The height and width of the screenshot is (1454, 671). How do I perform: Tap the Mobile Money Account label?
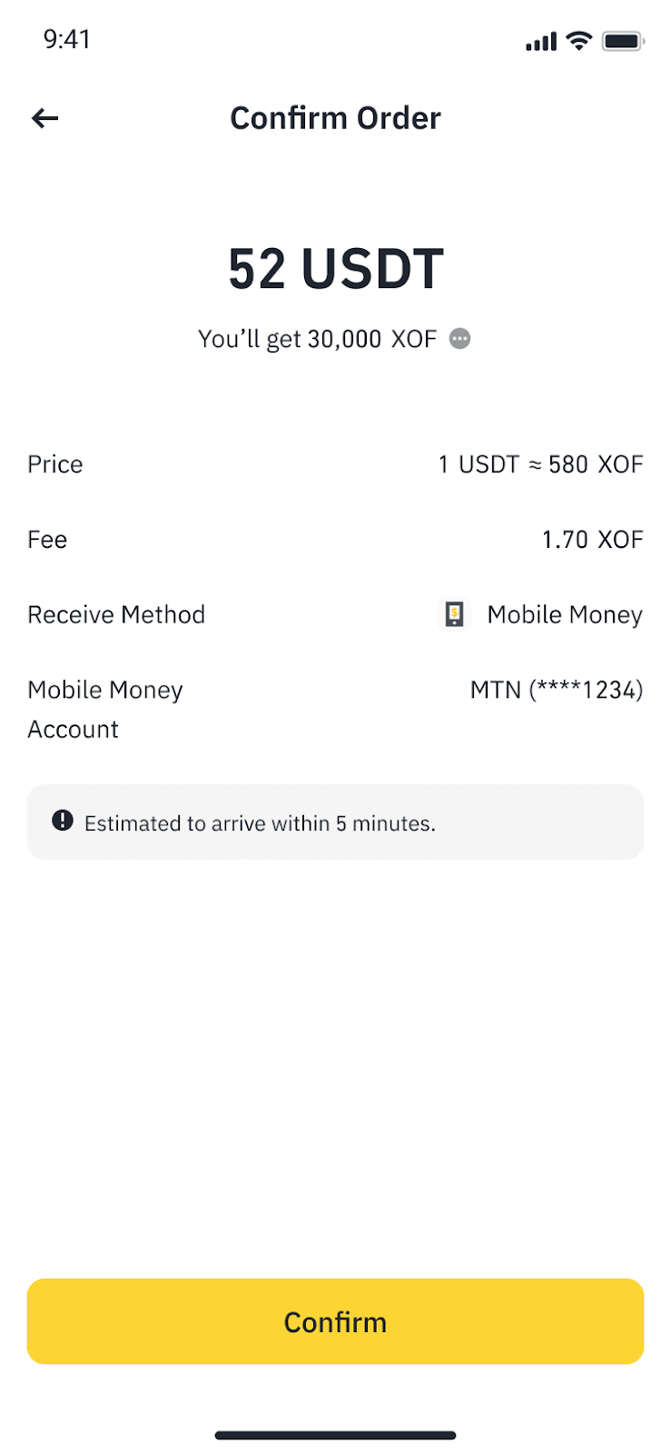tap(104, 709)
